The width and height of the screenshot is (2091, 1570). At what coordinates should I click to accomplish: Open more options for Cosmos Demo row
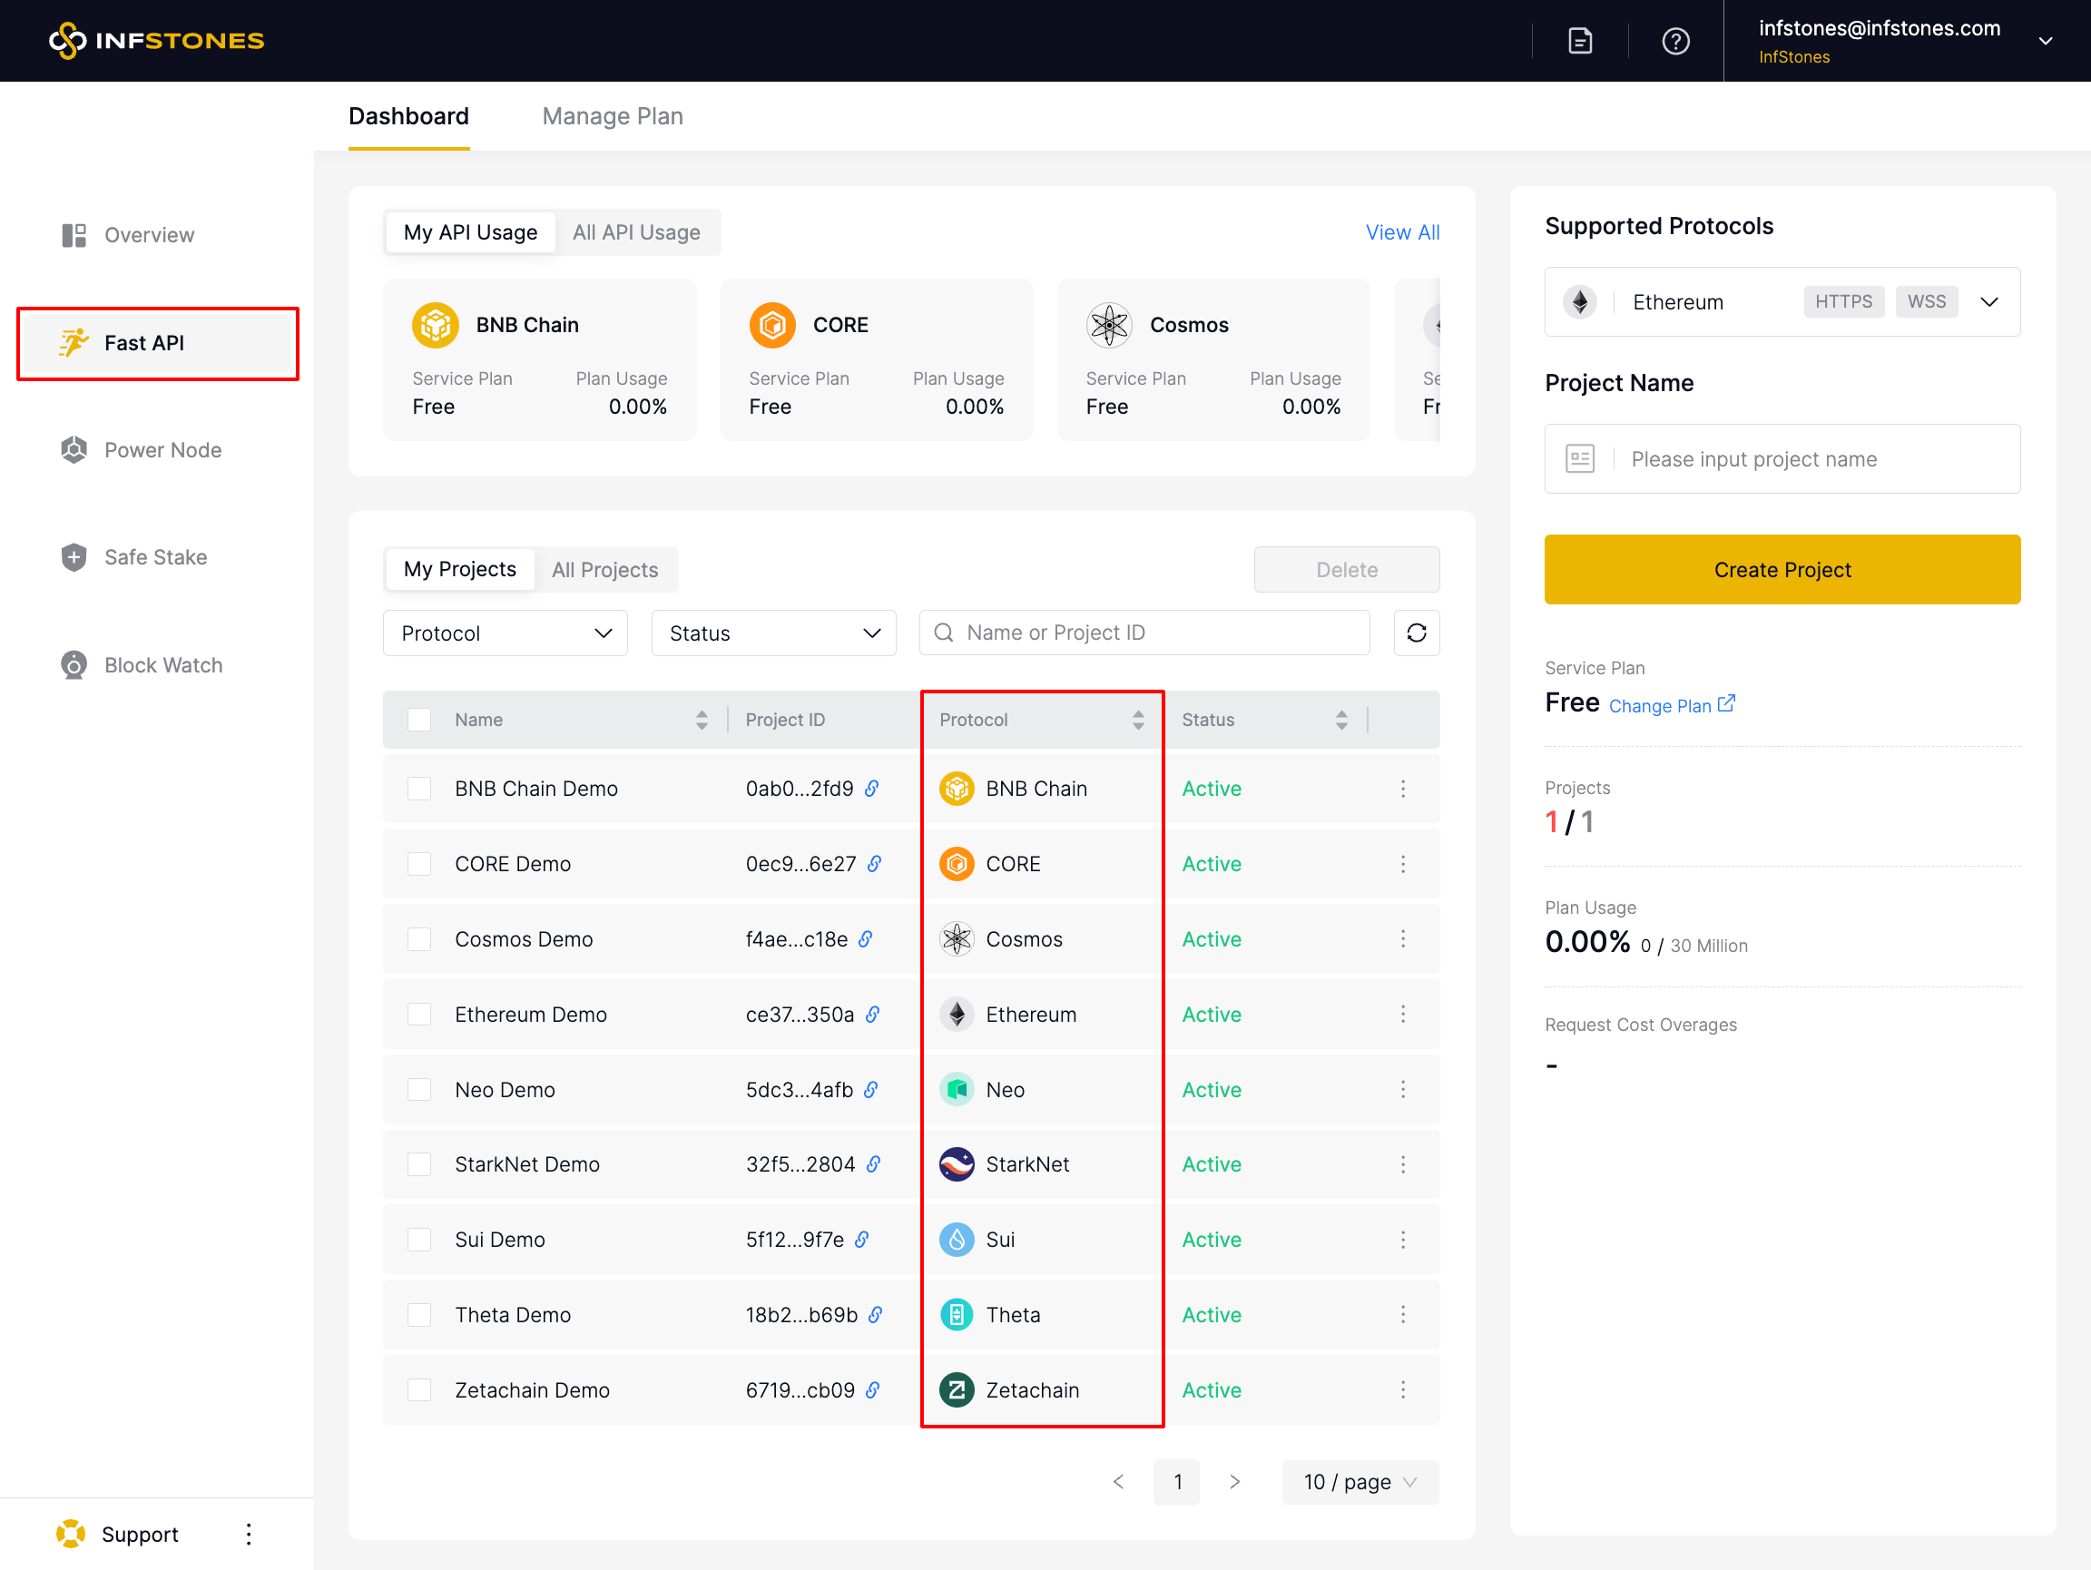[1403, 938]
